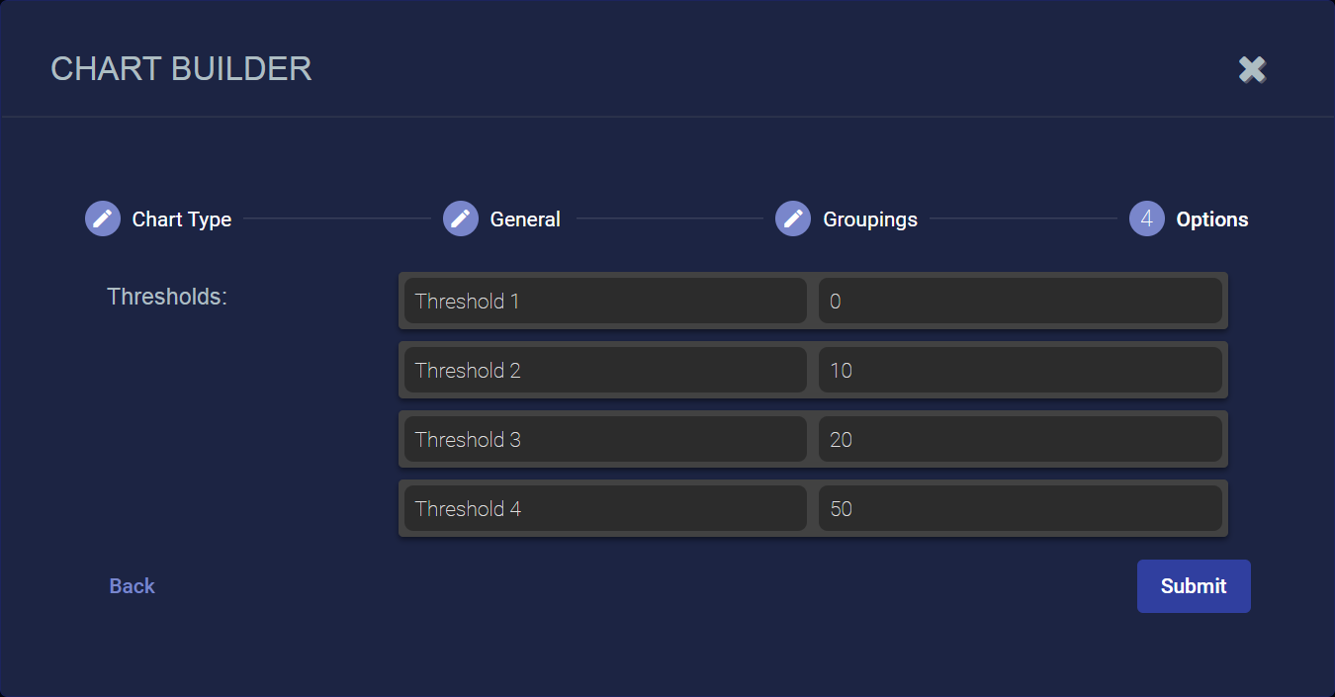The width and height of the screenshot is (1335, 697).
Task: Click the Back link
Action: click(133, 586)
